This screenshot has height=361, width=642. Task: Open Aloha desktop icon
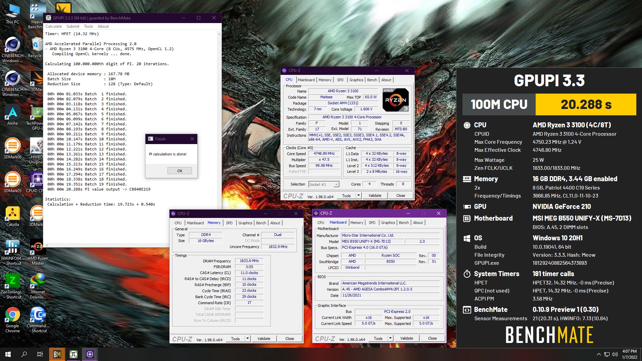[x=12, y=115]
